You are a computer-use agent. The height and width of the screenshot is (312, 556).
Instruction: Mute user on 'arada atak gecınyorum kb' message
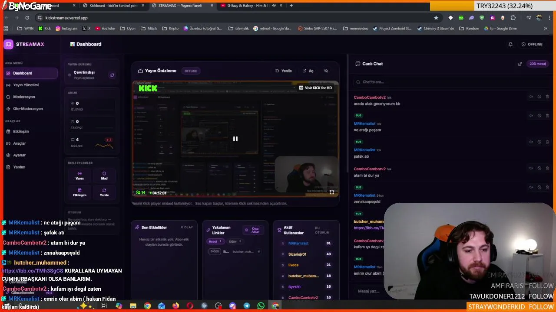[531, 97]
